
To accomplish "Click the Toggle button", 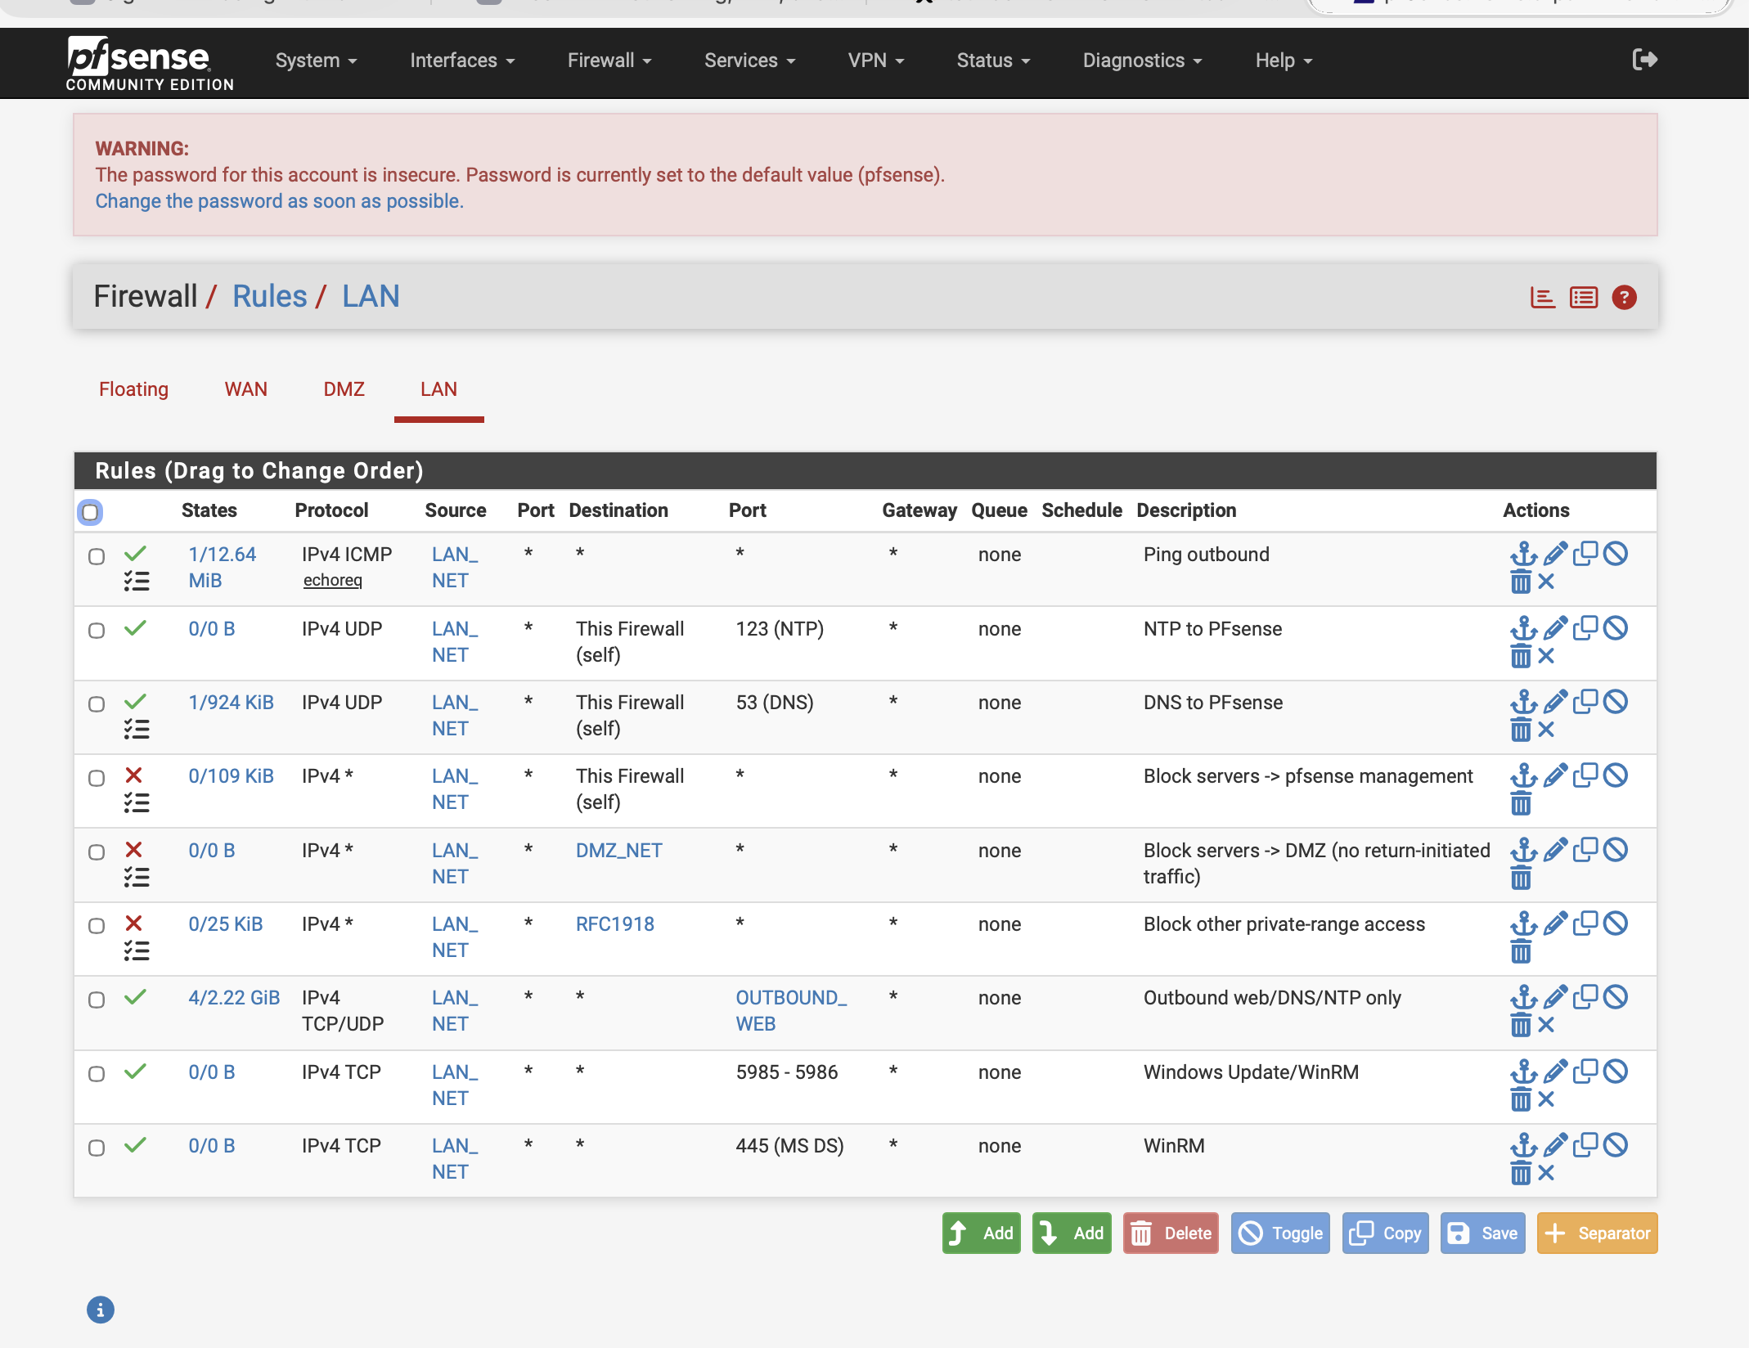I will [1280, 1233].
